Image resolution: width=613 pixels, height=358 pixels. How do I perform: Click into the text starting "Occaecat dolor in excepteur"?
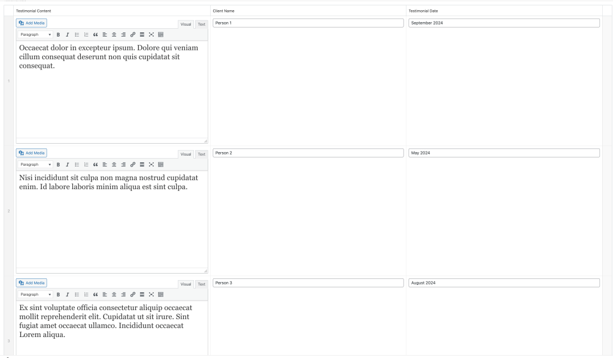109,57
